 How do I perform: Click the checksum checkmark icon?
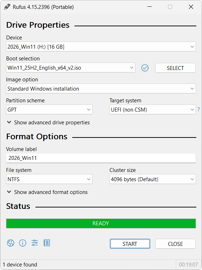pos(145,68)
